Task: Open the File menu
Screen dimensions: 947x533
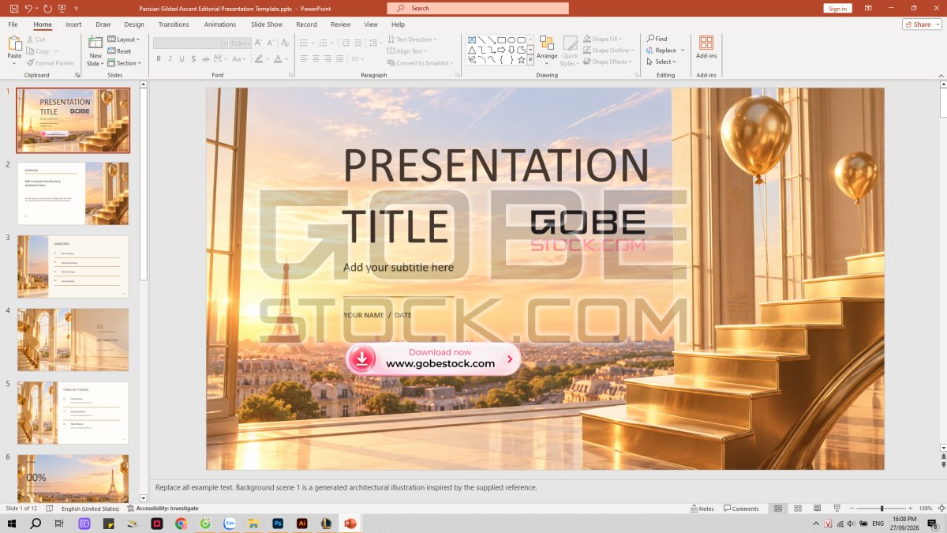Action: [13, 24]
